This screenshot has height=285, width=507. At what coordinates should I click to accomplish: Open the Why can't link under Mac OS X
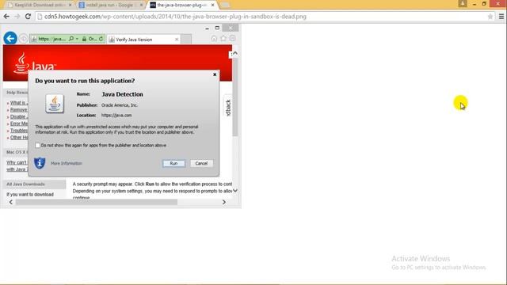pos(17,162)
